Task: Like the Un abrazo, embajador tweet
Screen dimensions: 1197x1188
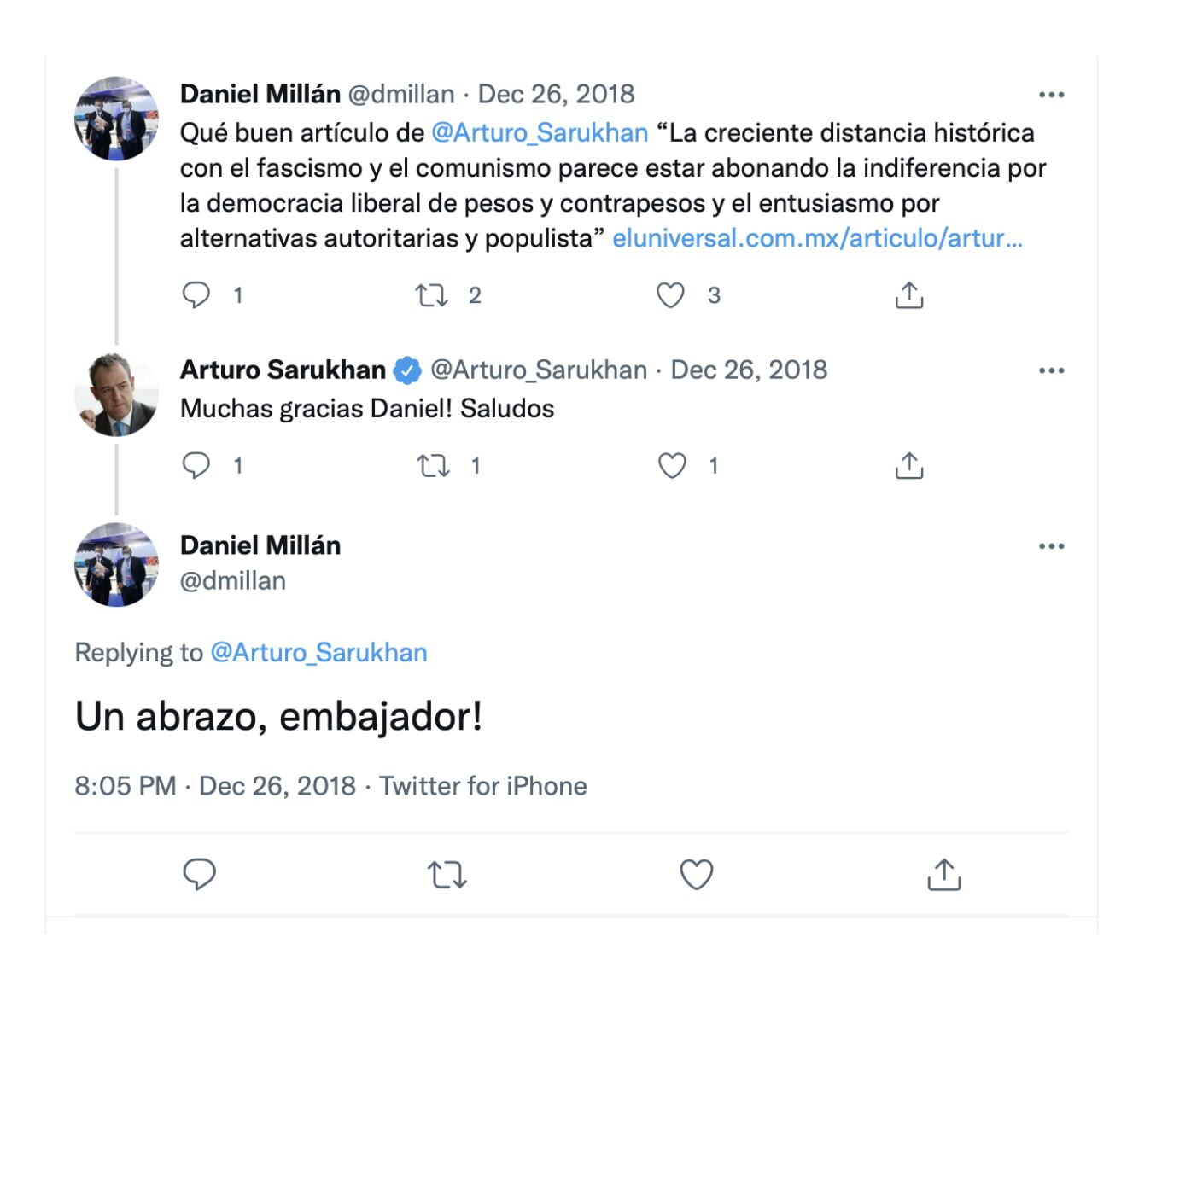Action: 696,875
